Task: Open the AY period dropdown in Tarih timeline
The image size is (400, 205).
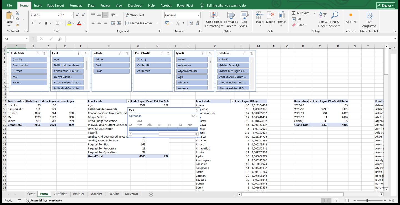Action: (195, 116)
